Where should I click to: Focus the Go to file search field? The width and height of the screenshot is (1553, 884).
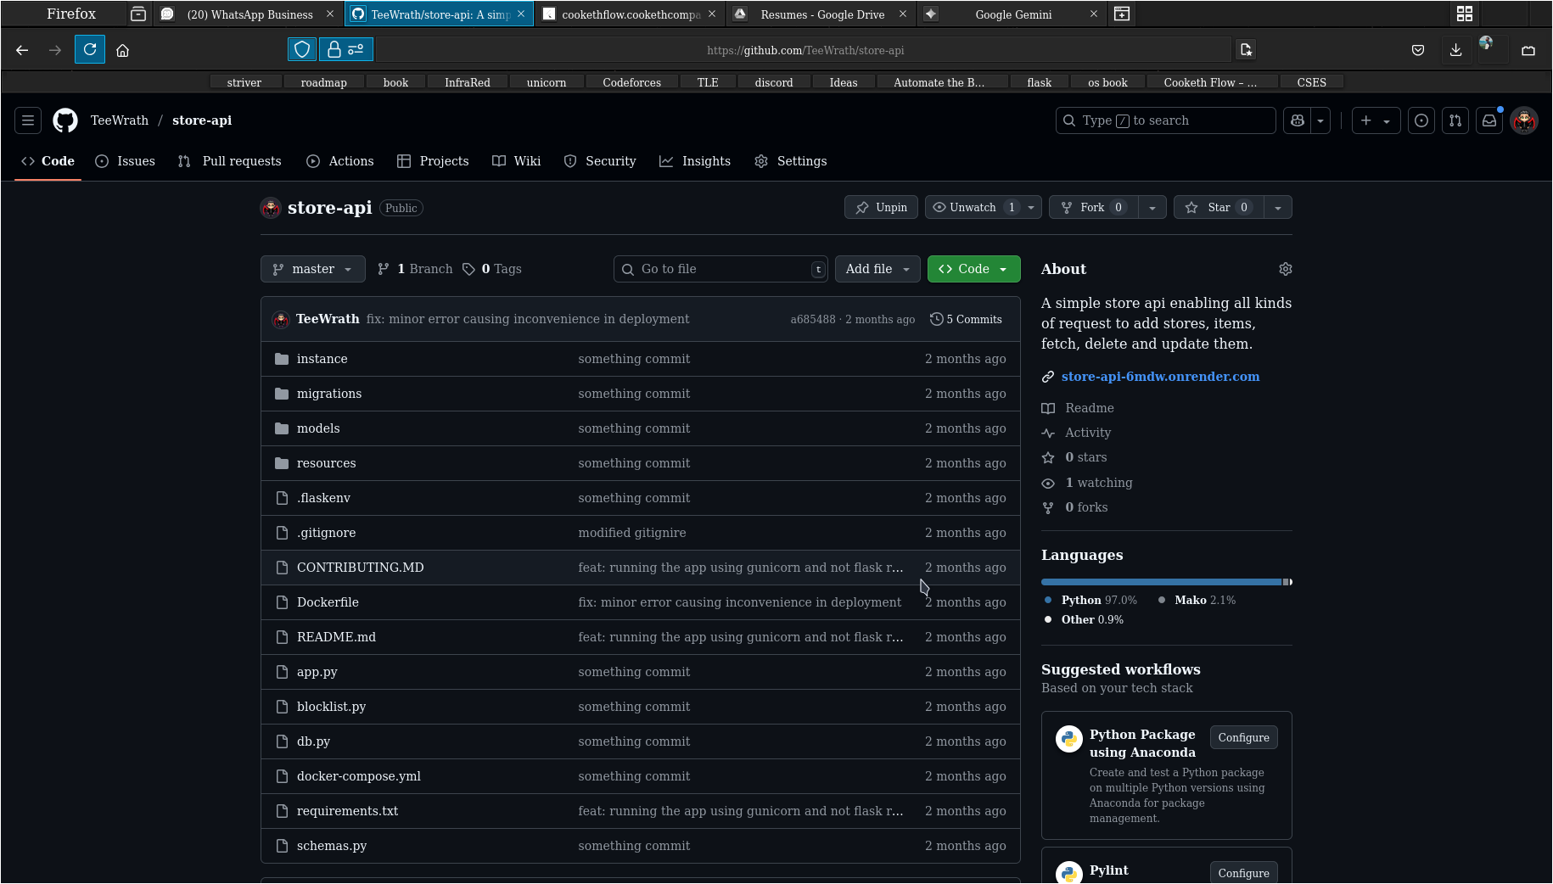coord(720,269)
